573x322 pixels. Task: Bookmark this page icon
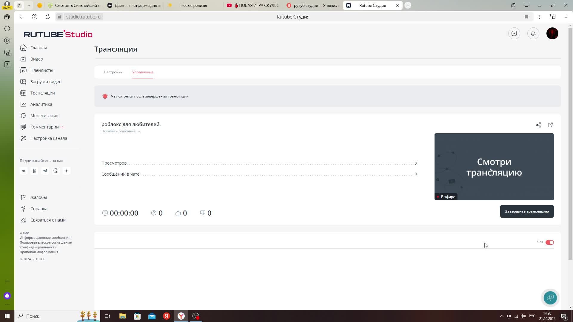click(x=526, y=17)
